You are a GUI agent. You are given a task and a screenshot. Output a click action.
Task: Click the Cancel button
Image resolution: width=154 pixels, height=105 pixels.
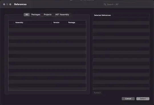pyautogui.click(x=128, y=99)
